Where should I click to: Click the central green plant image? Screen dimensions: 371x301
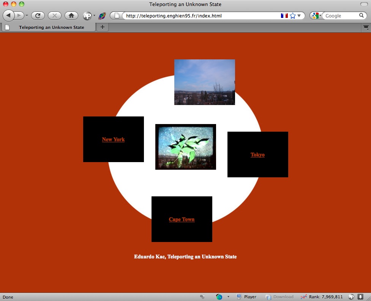(x=185, y=147)
